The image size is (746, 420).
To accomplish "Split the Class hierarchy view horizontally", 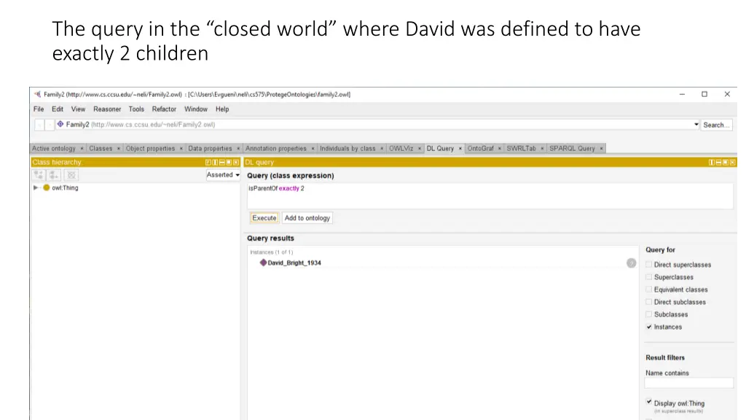I will (222, 163).
